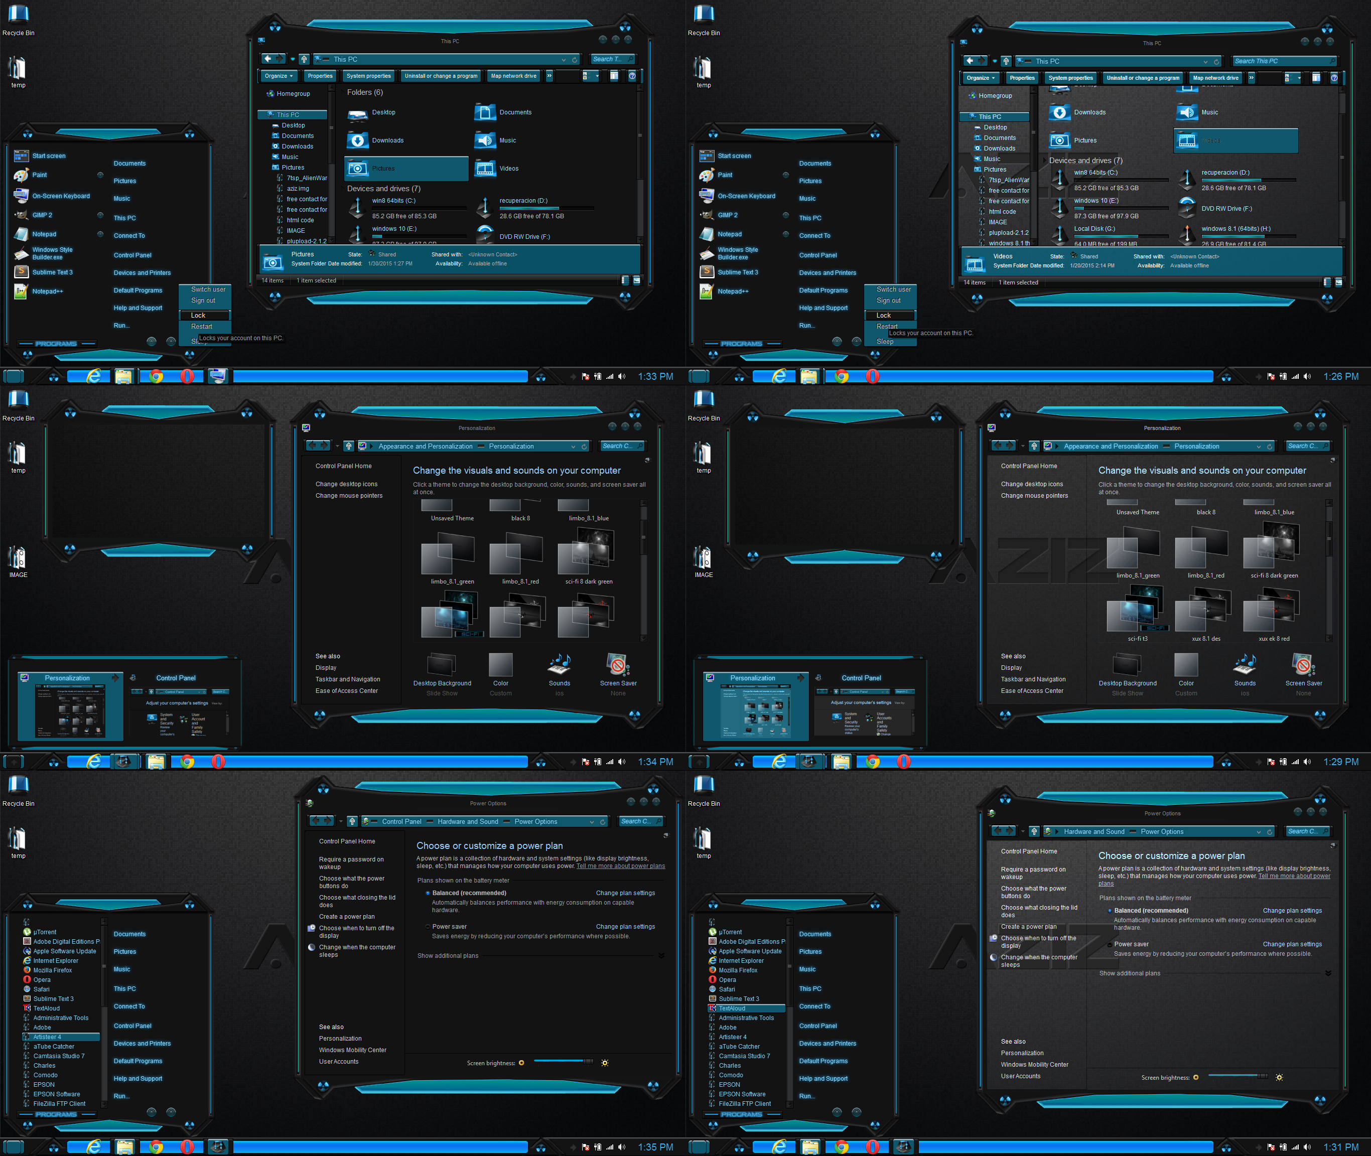Choose Sleep in the 1:26 PM power menu

coord(885,341)
